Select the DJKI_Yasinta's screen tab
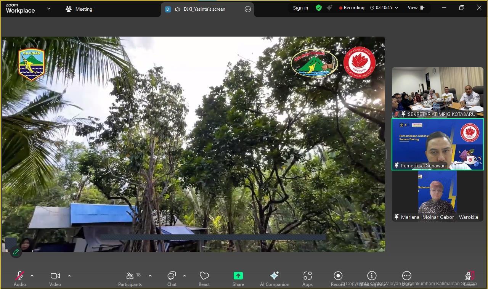The width and height of the screenshot is (488, 289). tap(204, 9)
